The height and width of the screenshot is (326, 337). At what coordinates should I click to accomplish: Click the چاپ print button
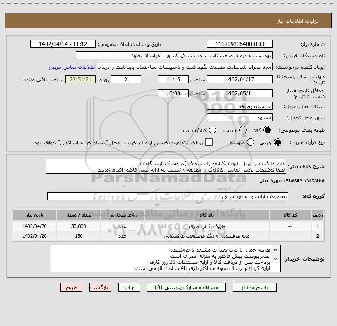click(129, 287)
